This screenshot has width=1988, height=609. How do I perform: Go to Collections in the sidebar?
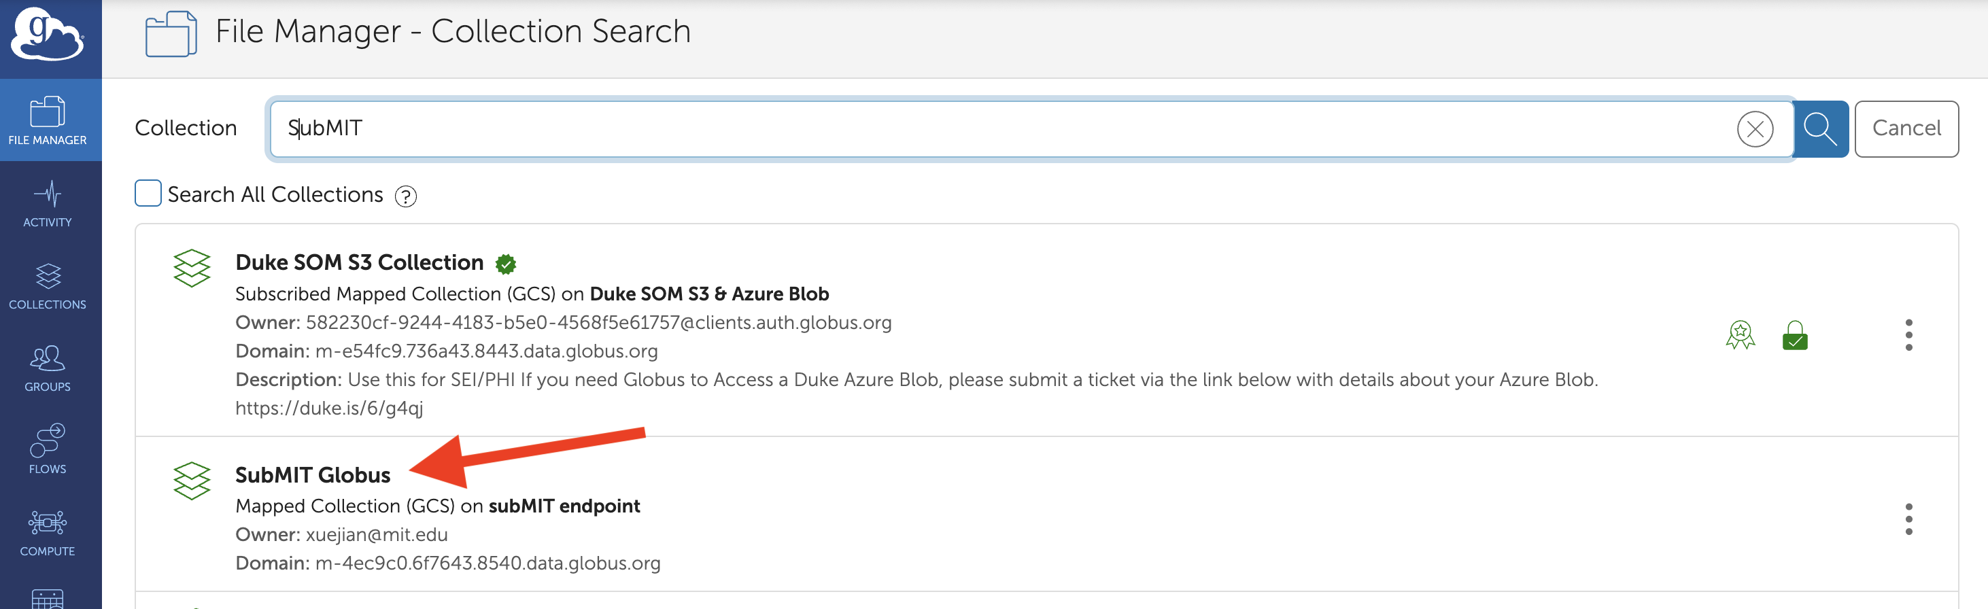tap(47, 286)
